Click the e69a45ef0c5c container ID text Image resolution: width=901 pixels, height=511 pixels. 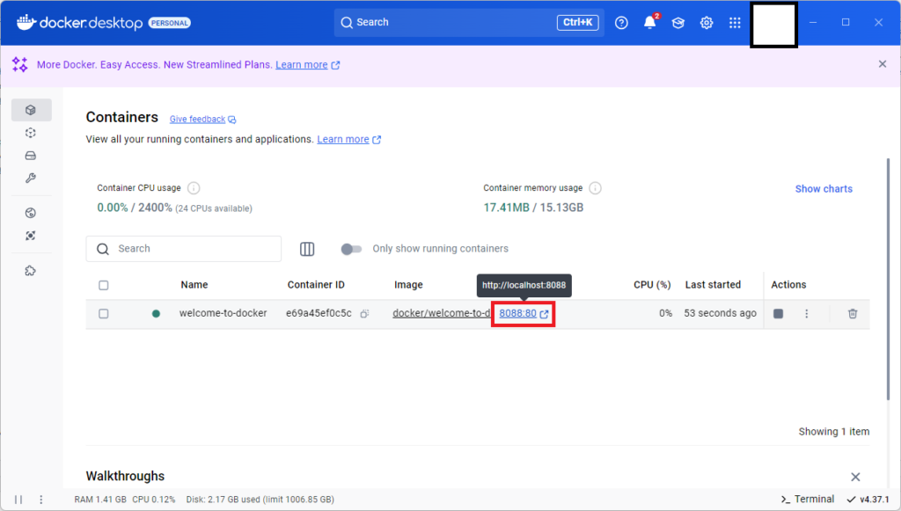(x=319, y=313)
